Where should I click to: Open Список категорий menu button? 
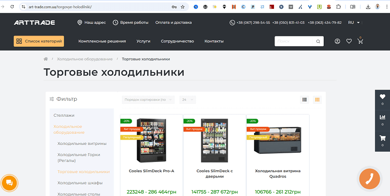39,41
